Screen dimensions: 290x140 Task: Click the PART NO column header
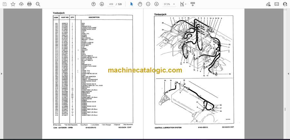click(x=65, y=17)
